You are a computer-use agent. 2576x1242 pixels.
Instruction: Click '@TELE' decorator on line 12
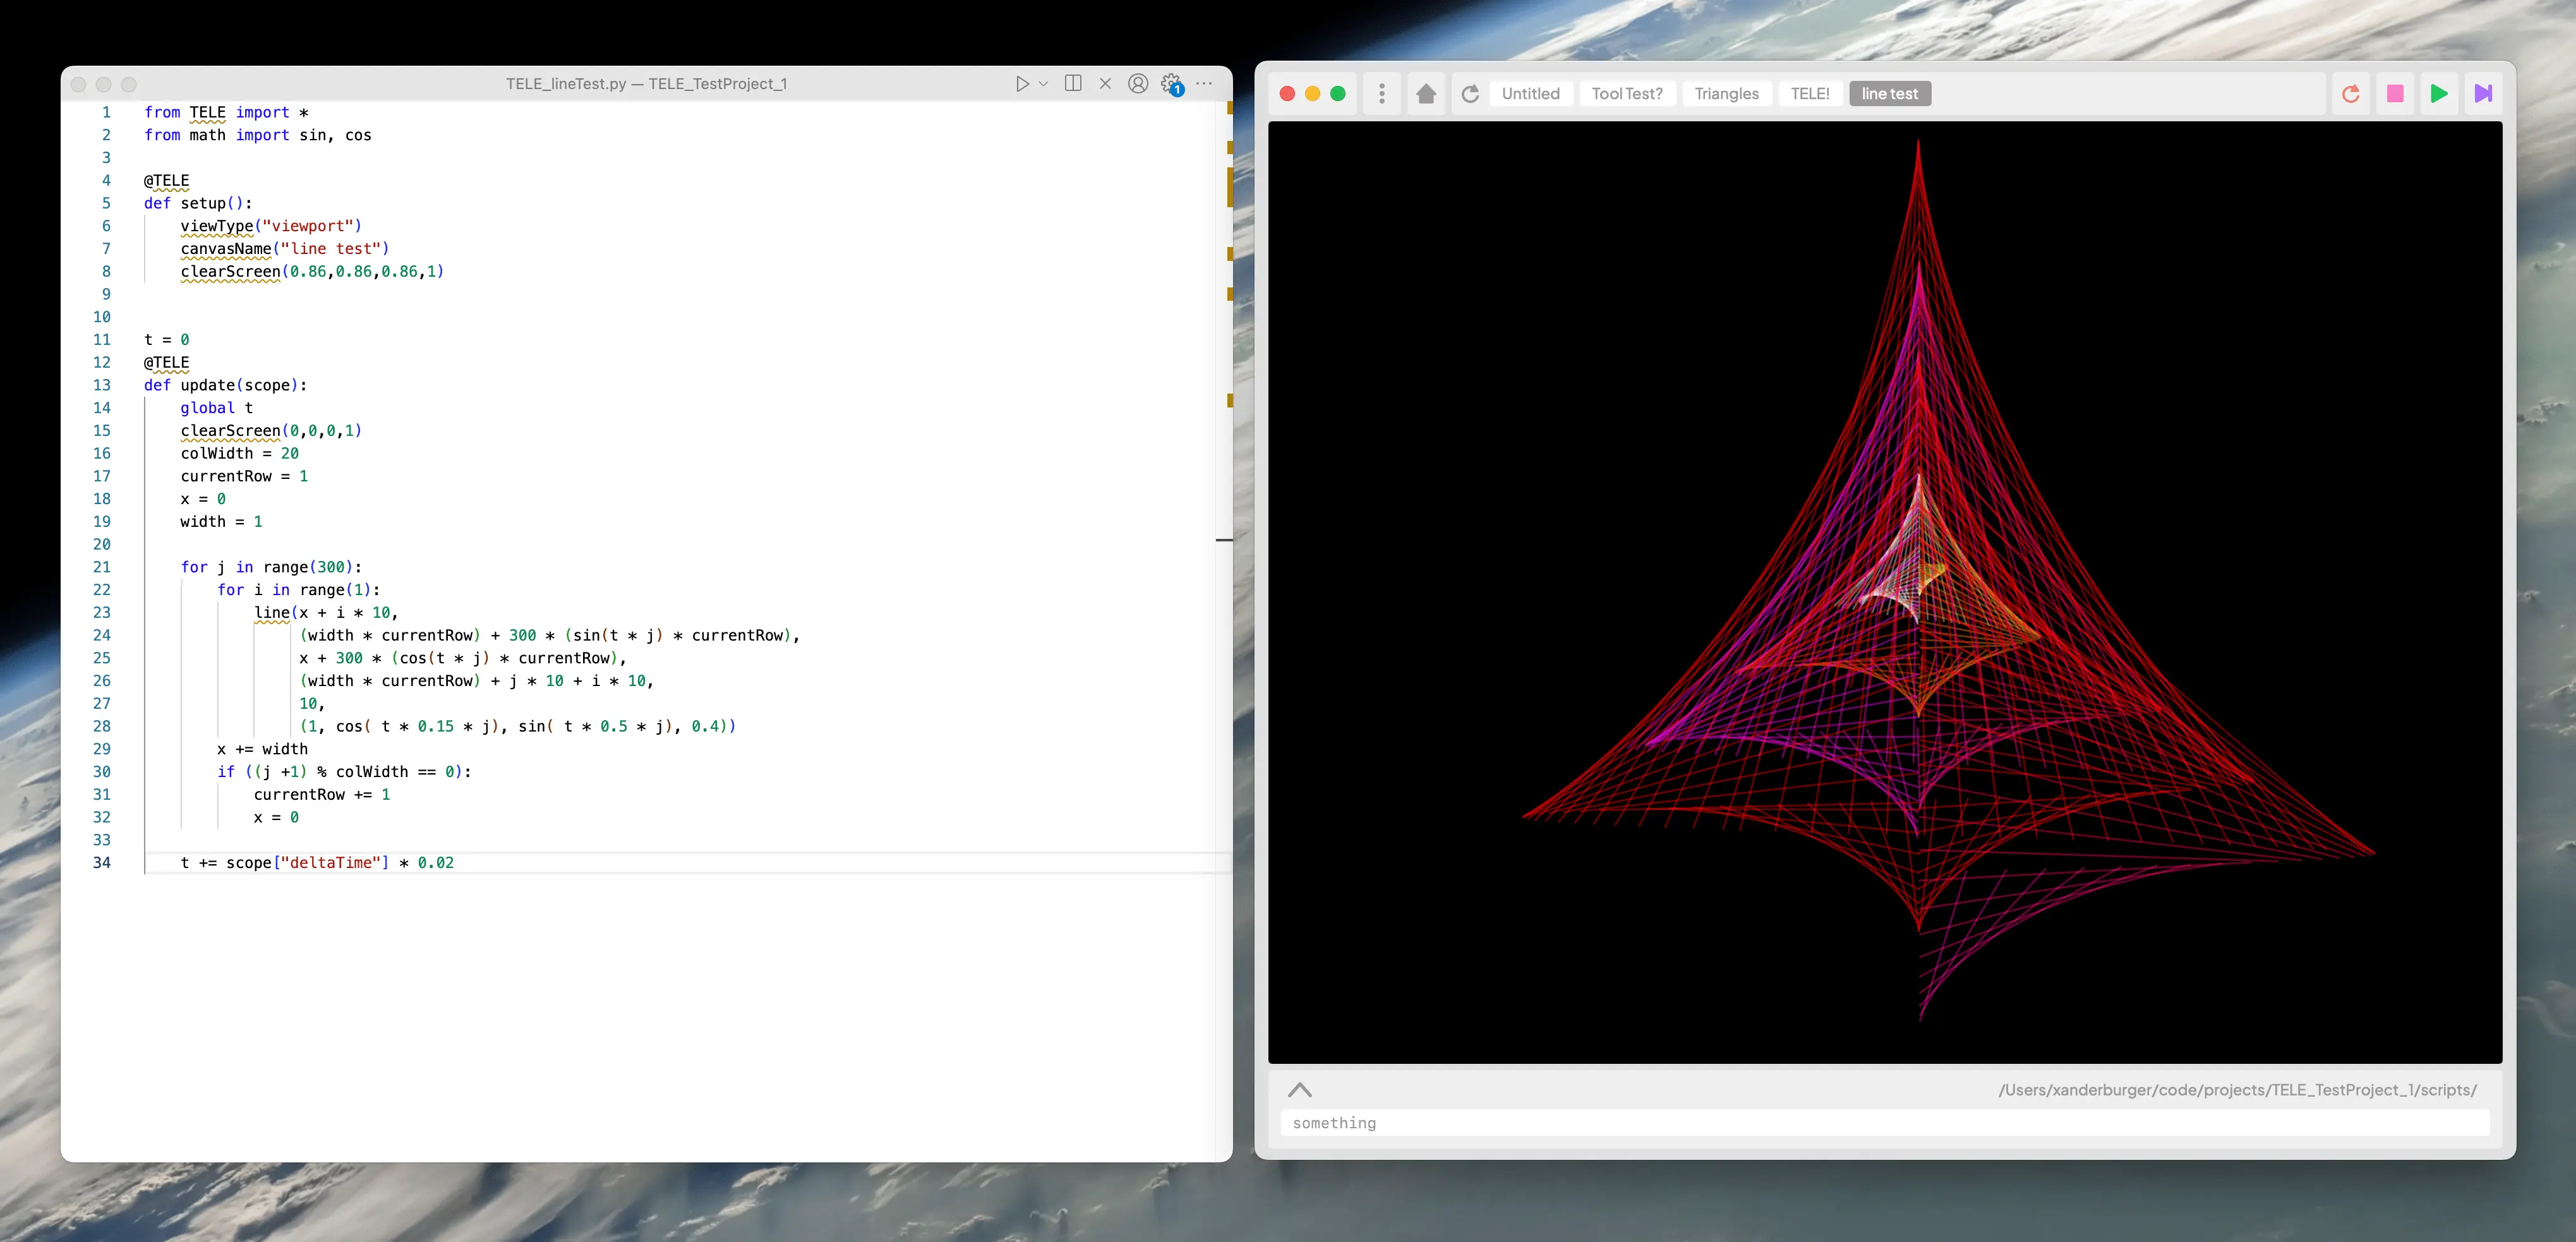click(166, 362)
